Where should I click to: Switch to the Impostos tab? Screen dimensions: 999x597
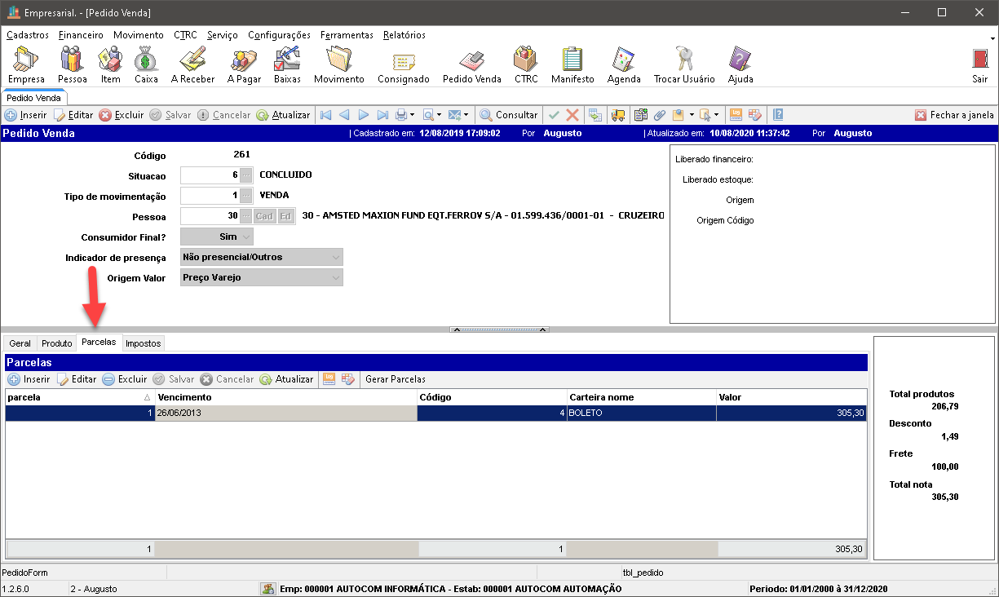[143, 343]
